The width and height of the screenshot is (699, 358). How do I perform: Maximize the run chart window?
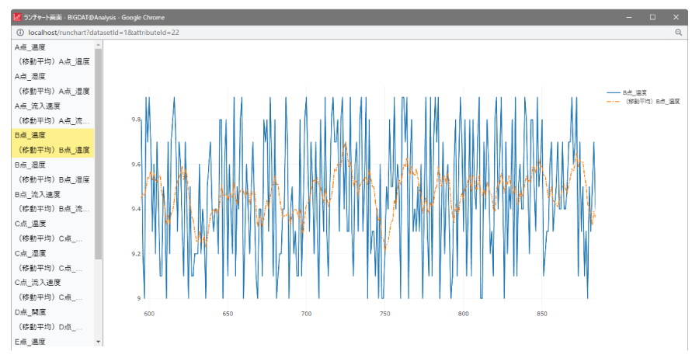pyautogui.click(x=652, y=17)
